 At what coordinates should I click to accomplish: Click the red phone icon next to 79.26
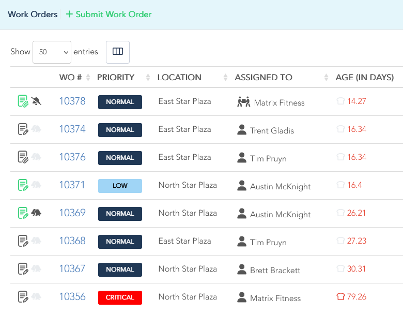(x=340, y=296)
